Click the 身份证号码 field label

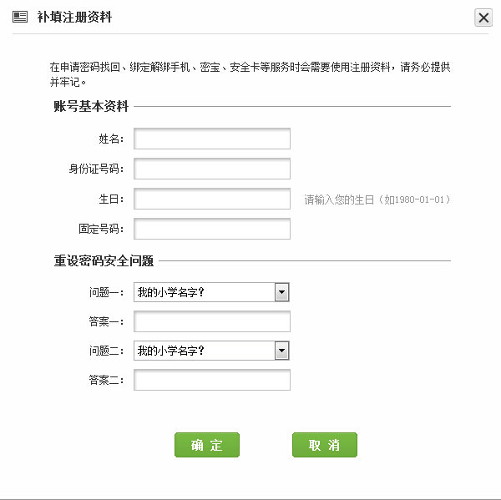[x=96, y=169]
